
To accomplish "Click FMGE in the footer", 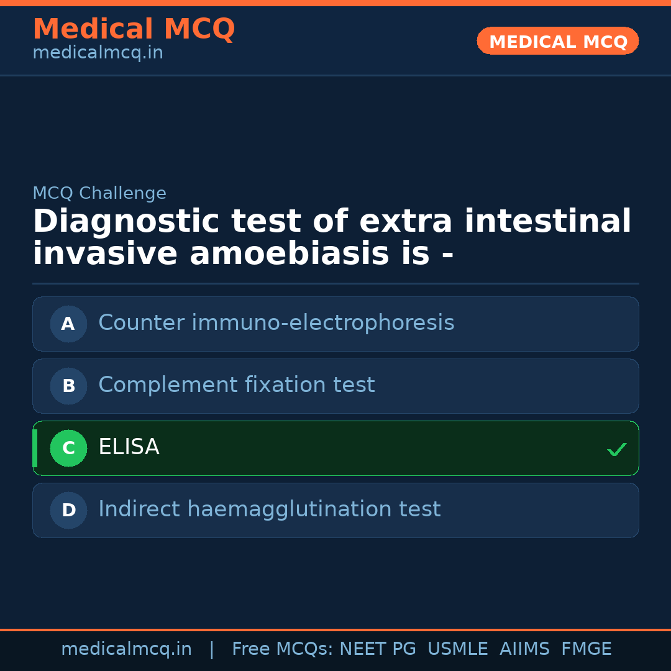I will click(x=587, y=649).
